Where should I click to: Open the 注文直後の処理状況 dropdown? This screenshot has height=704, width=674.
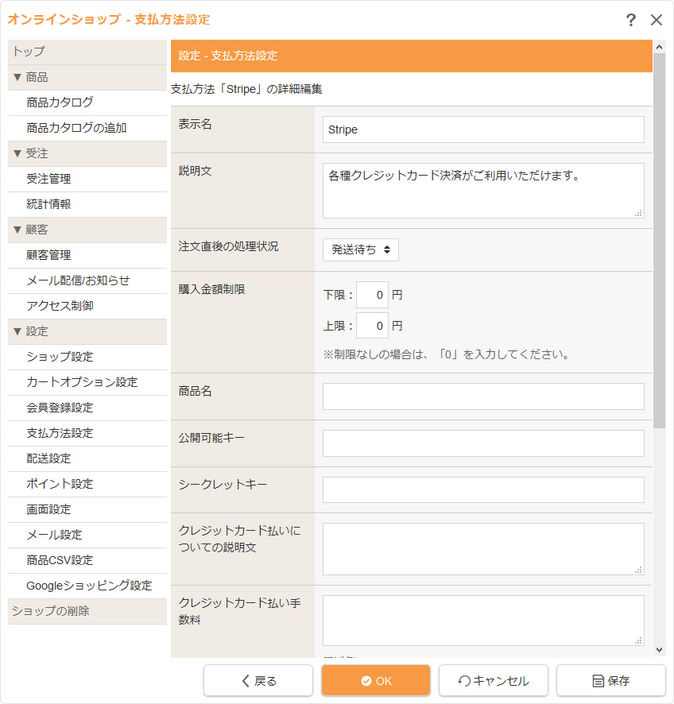click(361, 249)
